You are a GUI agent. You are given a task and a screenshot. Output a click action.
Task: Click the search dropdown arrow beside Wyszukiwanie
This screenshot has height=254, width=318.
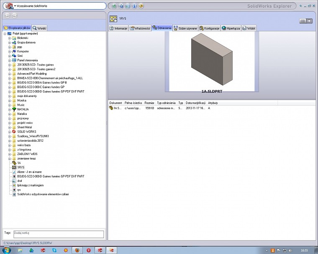coord(15,6)
